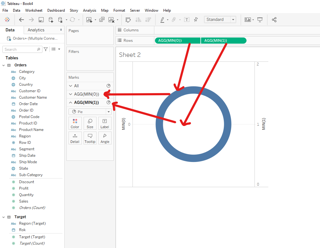Select the AGG(MIN(1)) pill in Rows
Screen dimensions: 320x248
coord(223,41)
